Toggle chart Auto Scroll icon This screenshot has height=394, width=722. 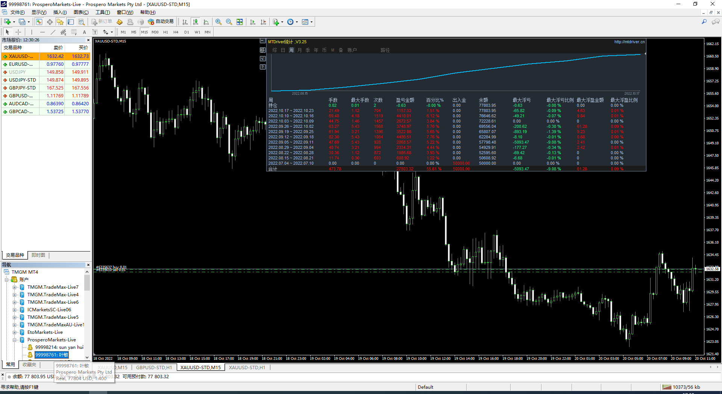coord(253,22)
